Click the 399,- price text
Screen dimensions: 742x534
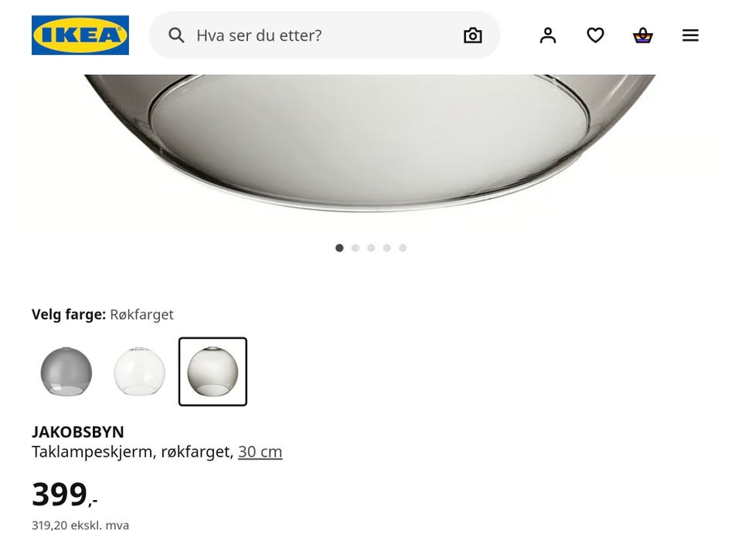(65, 495)
